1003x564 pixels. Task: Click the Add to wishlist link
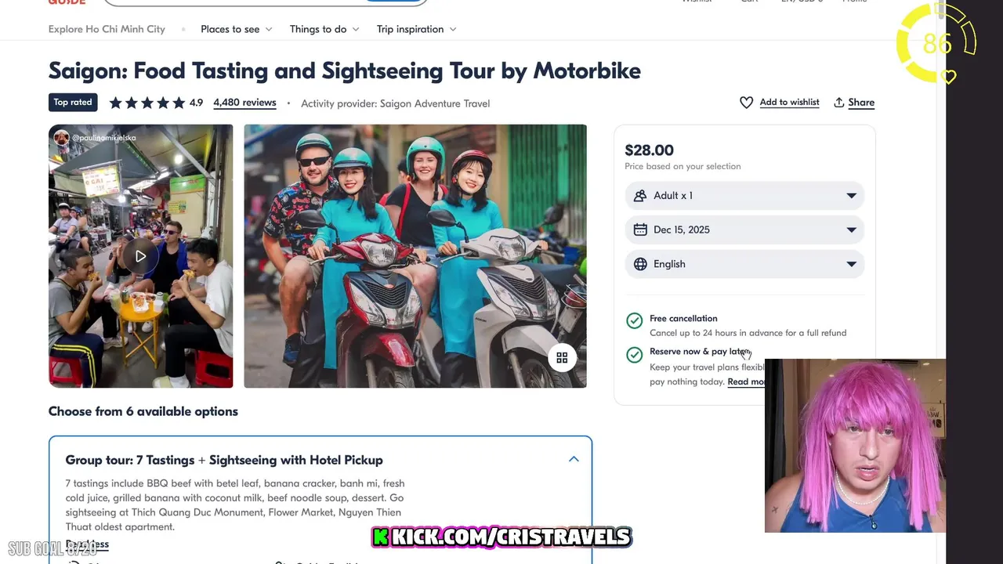[789, 103]
